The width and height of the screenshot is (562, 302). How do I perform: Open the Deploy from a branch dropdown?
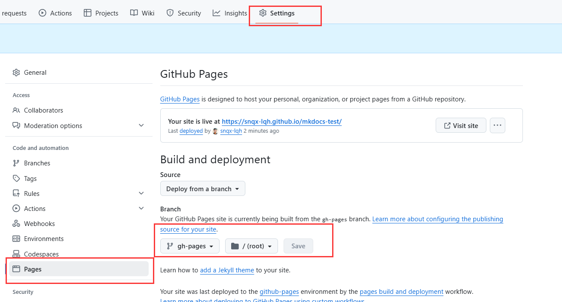(202, 189)
